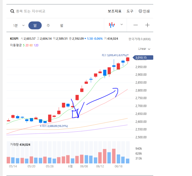This screenshot has height=176, width=192.
Task: Click the 06/08 date axis label
Action: [x=84, y=166]
